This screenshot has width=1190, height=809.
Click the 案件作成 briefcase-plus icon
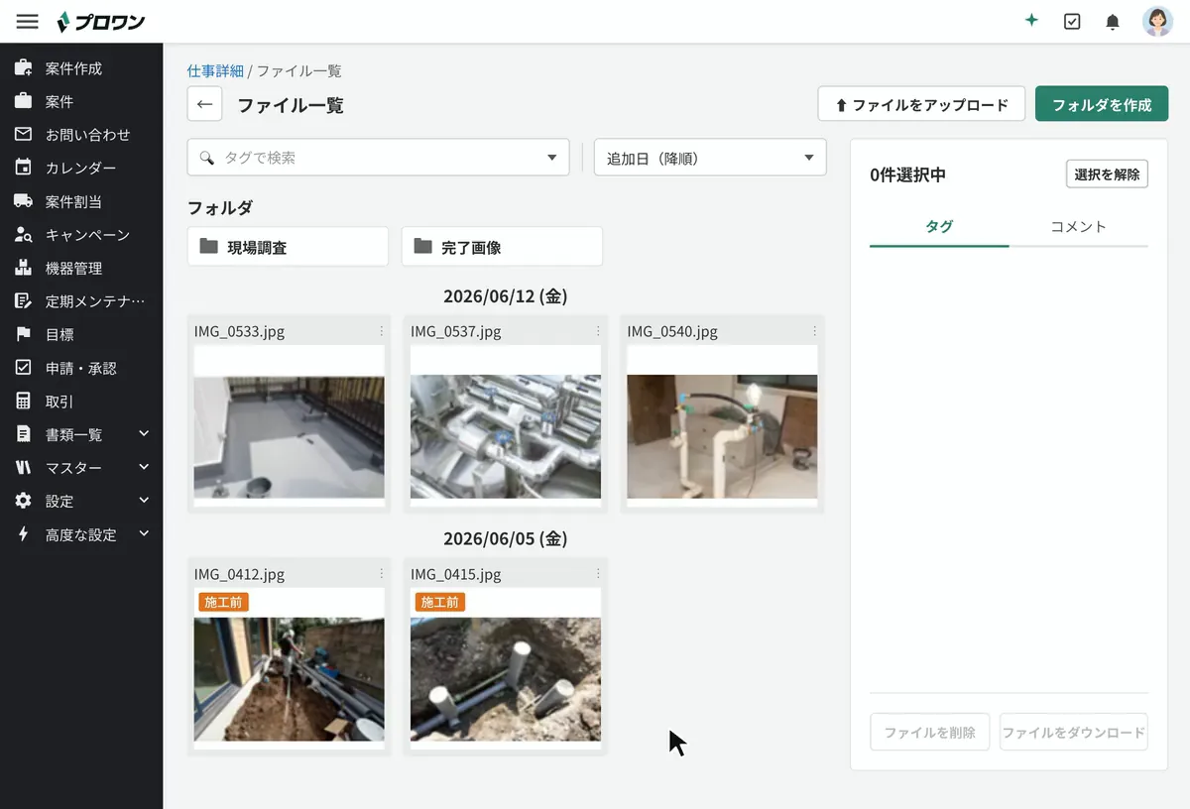[x=23, y=68]
